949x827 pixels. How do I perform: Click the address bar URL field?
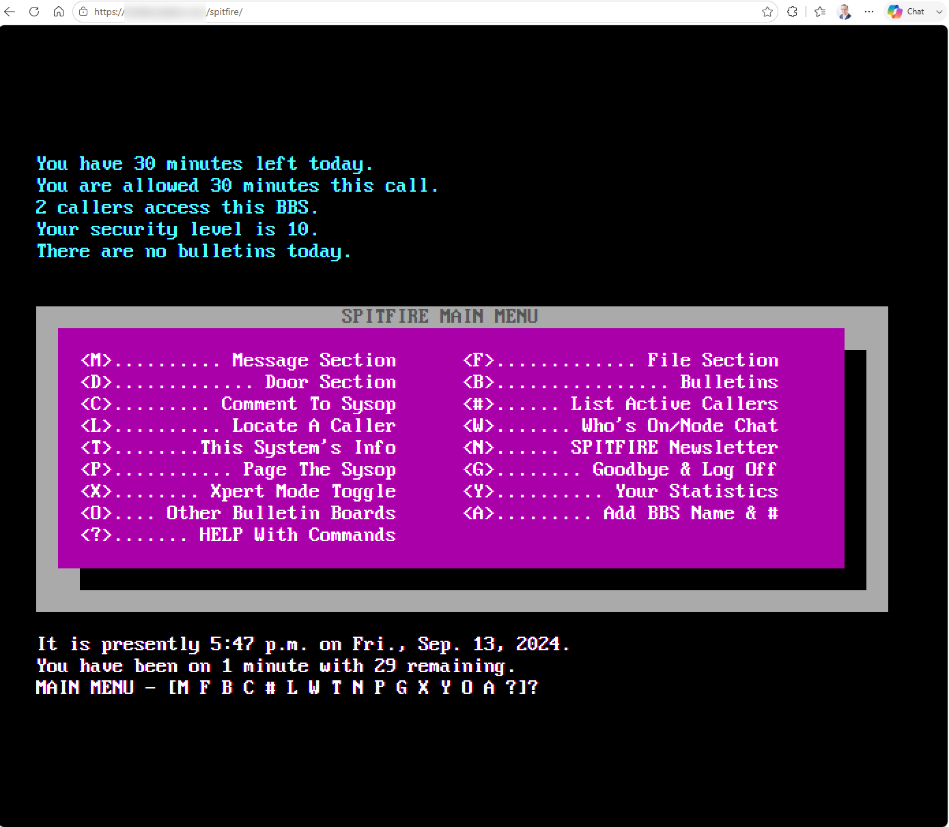(425, 12)
